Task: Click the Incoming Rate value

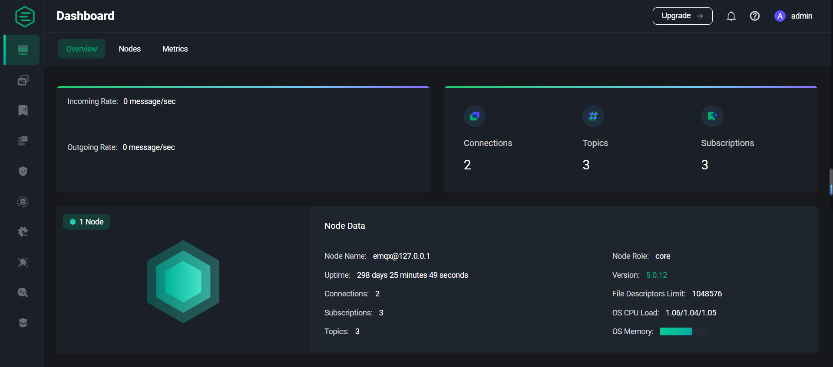Action: [149, 101]
